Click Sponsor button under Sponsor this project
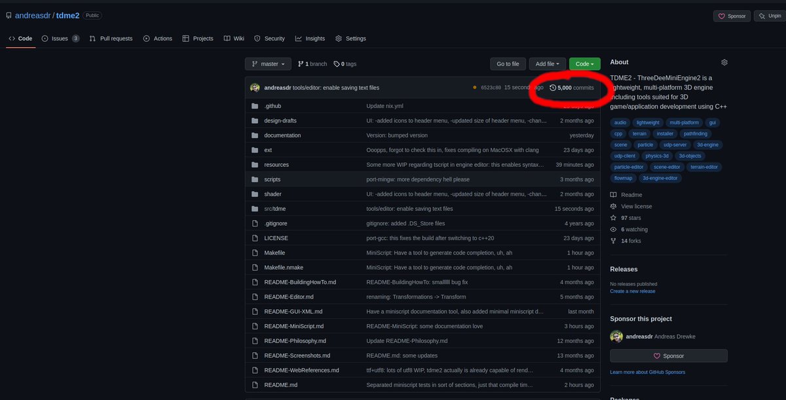Screen dimensions: 786x400 668,356
